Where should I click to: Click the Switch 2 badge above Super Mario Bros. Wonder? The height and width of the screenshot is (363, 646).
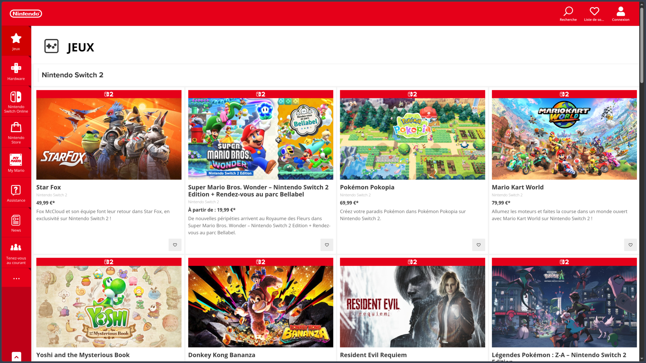(x=260, y=94)
